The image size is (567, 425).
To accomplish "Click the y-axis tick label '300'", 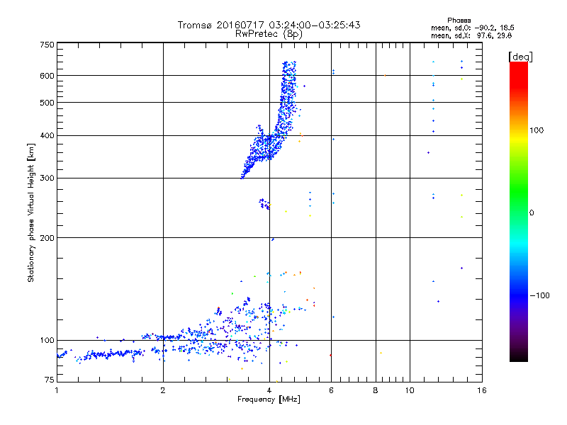I will pyautogui.click(x=47, y=178).
